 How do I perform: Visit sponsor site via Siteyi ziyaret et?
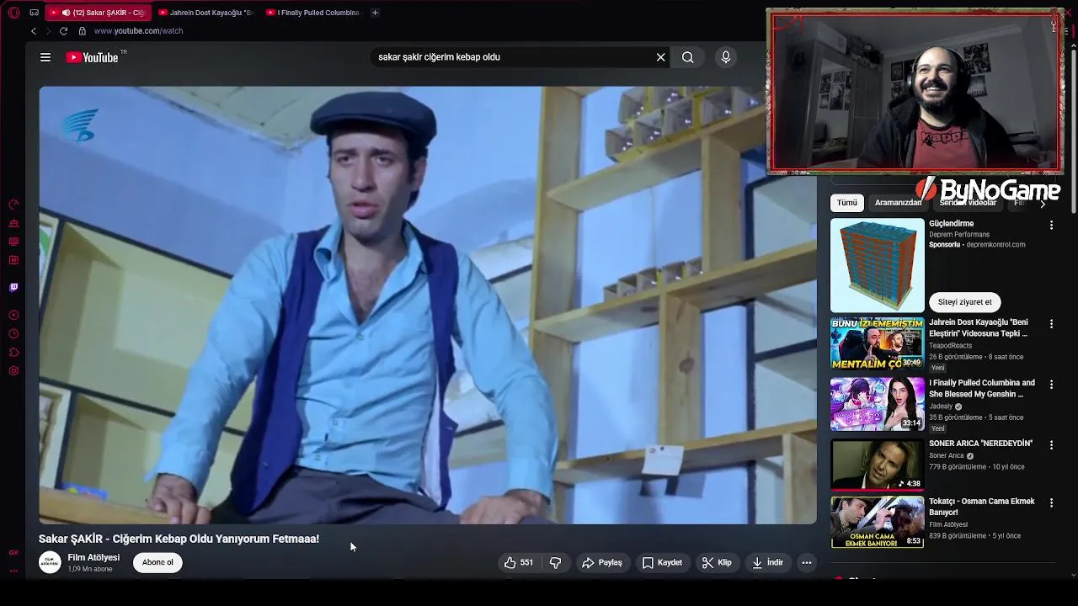pos(965,302)
